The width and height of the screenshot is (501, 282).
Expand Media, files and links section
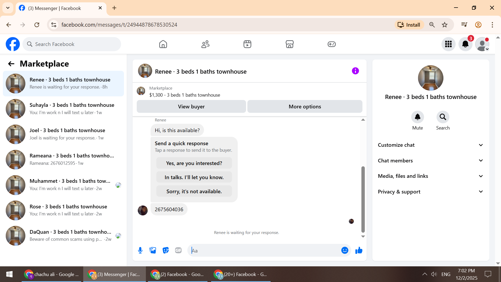coord(431,176)
